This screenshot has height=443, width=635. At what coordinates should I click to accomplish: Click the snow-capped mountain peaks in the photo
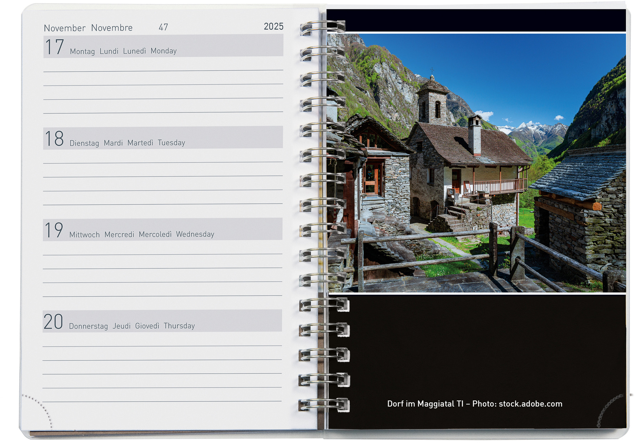click(536, 129)
